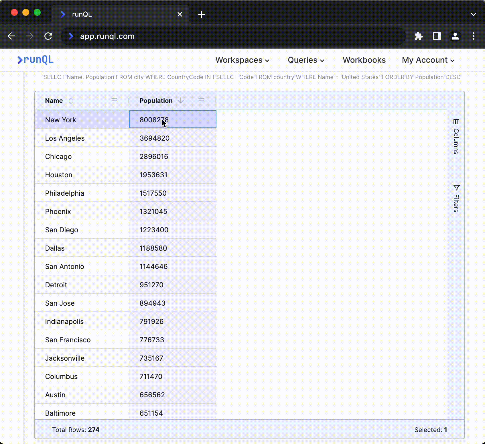Screen dimensions: 485x444
Task: Open the Population column menu icon
Action: [201, 101]
